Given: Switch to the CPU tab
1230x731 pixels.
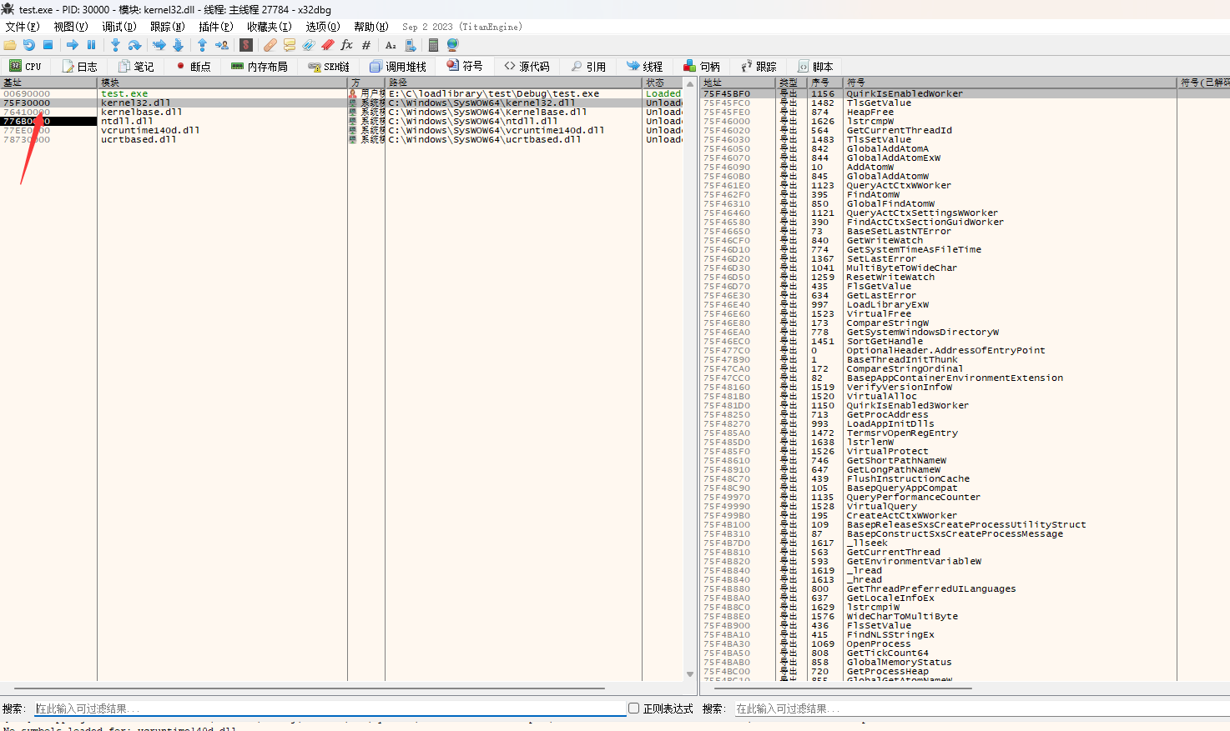Looking at the screenshot, I should coord(25,67).
